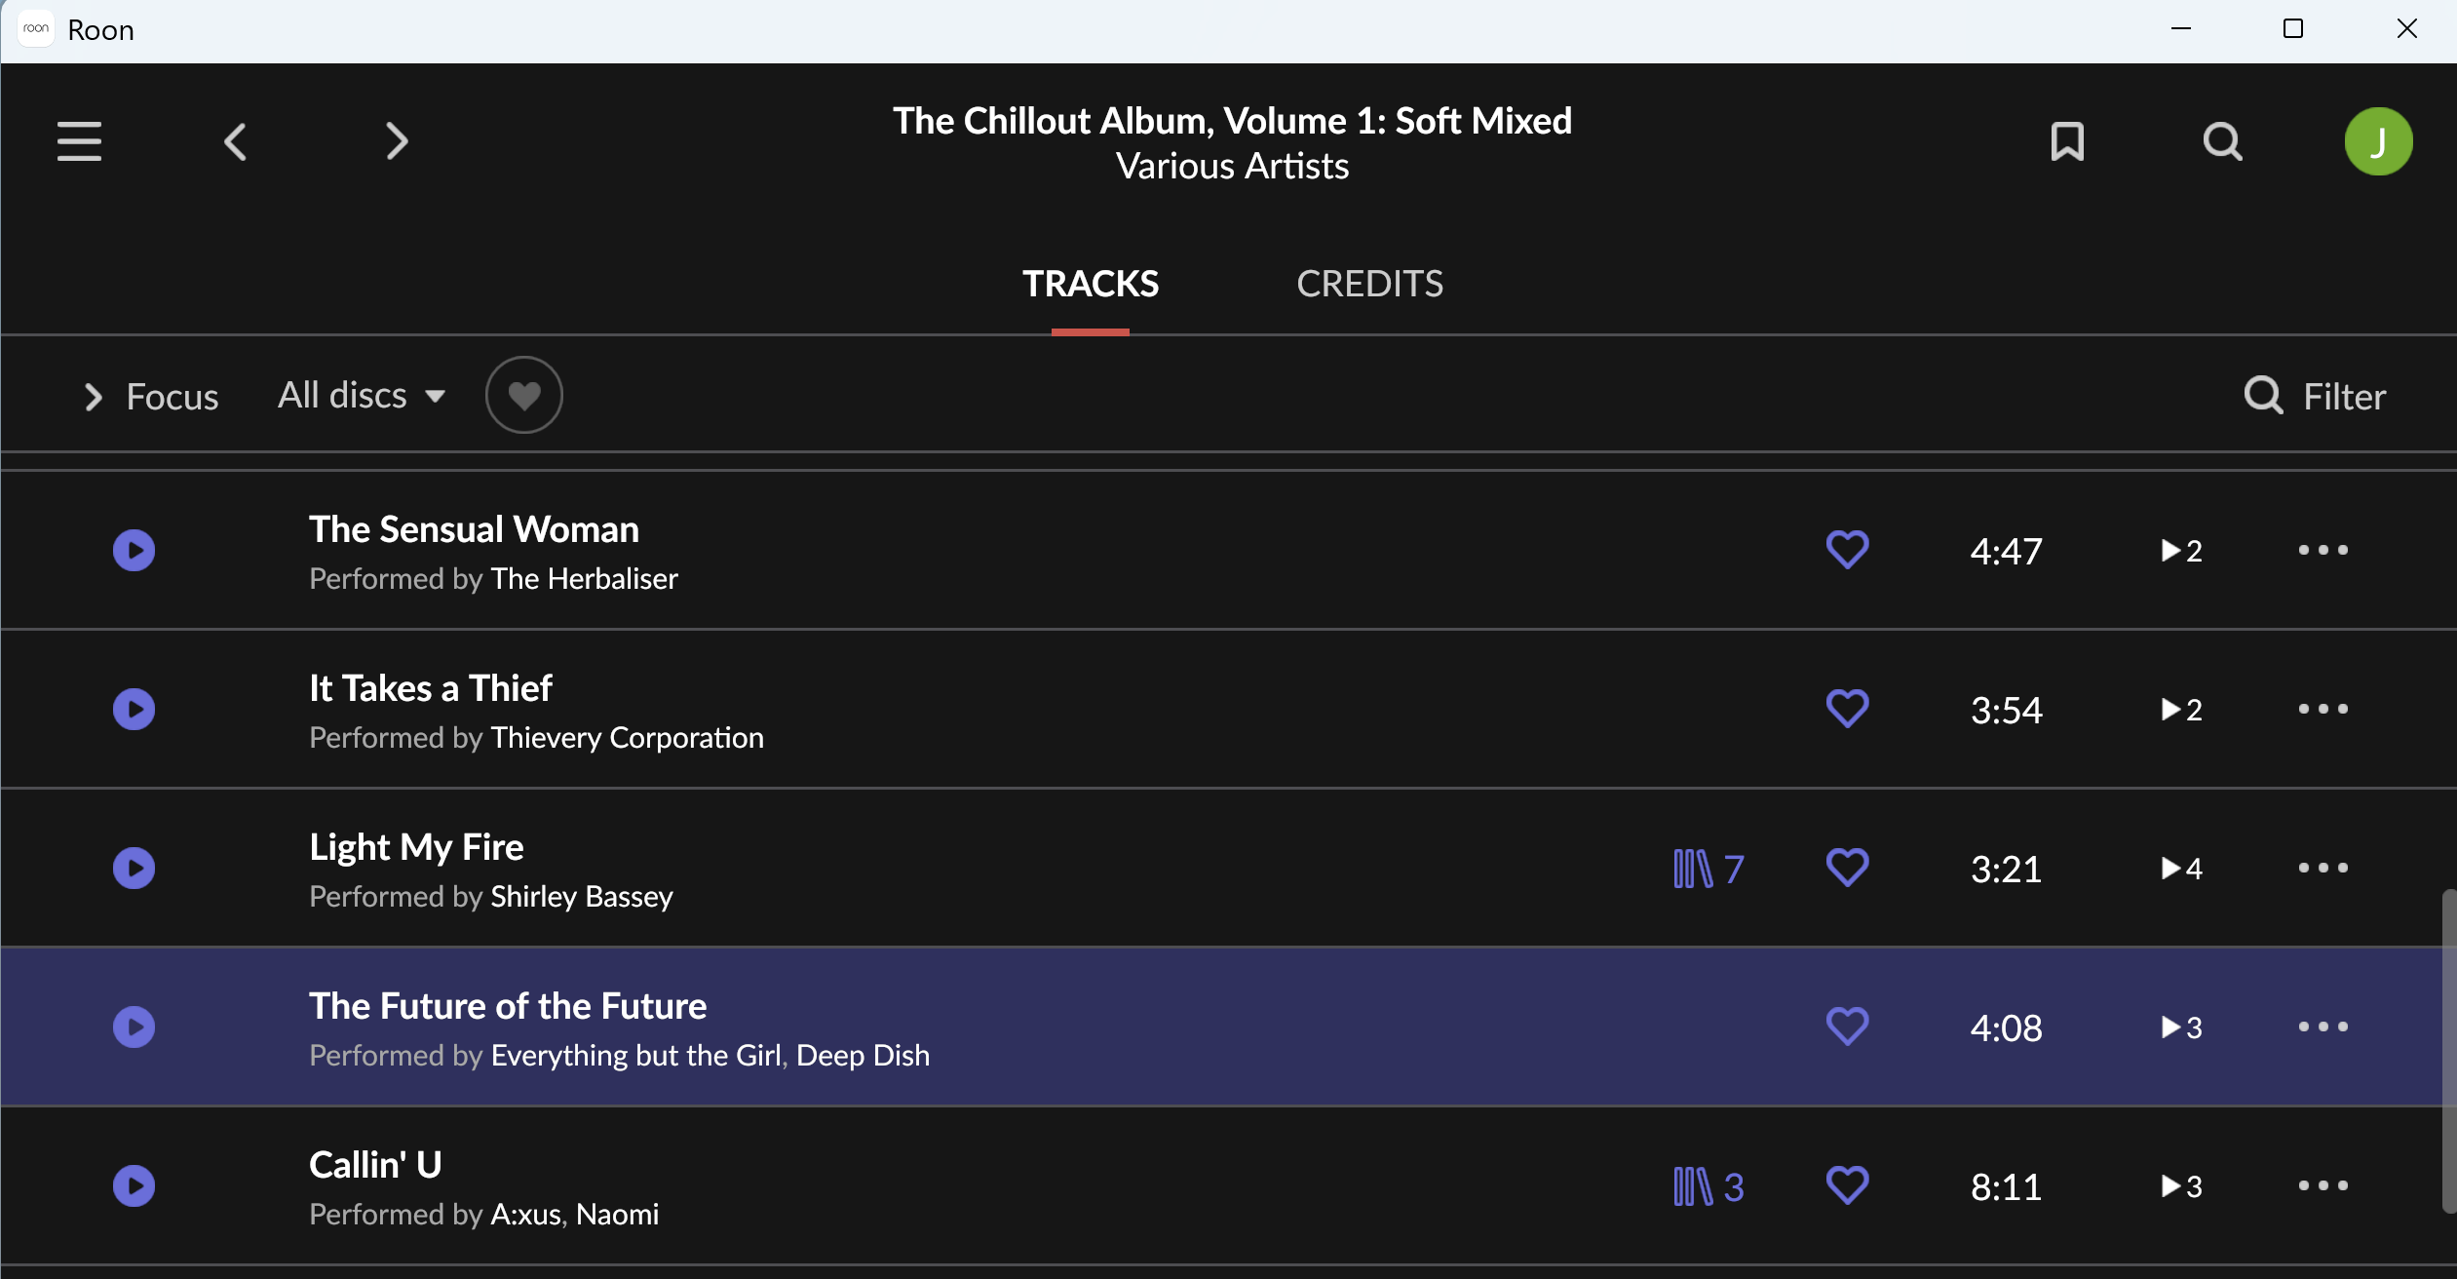Open the bookmarks icon

coord(2066,141)
